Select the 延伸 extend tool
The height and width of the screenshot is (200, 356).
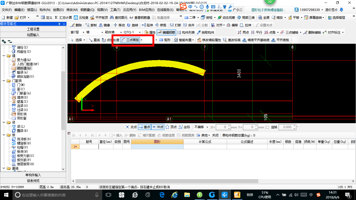[147, 25]
